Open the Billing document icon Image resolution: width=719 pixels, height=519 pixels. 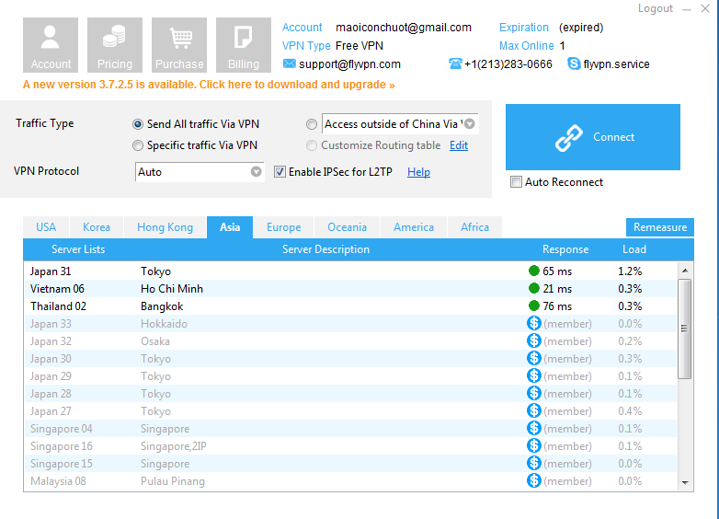click(x=244, y=45)
